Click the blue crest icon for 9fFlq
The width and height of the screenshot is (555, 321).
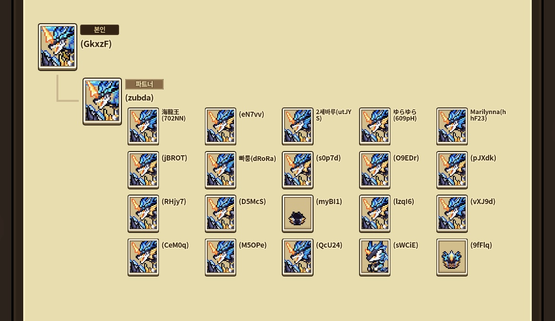[x=452, y=257]
